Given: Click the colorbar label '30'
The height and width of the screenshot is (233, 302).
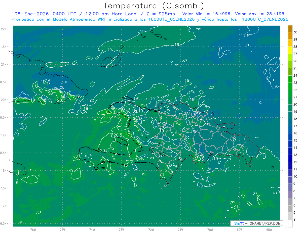Looking at the screenshot, I should point(295,32).
